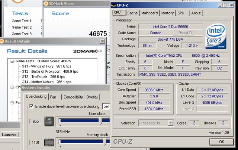
Task: Click the 3DMark Score window title icon
Action: 45,3
